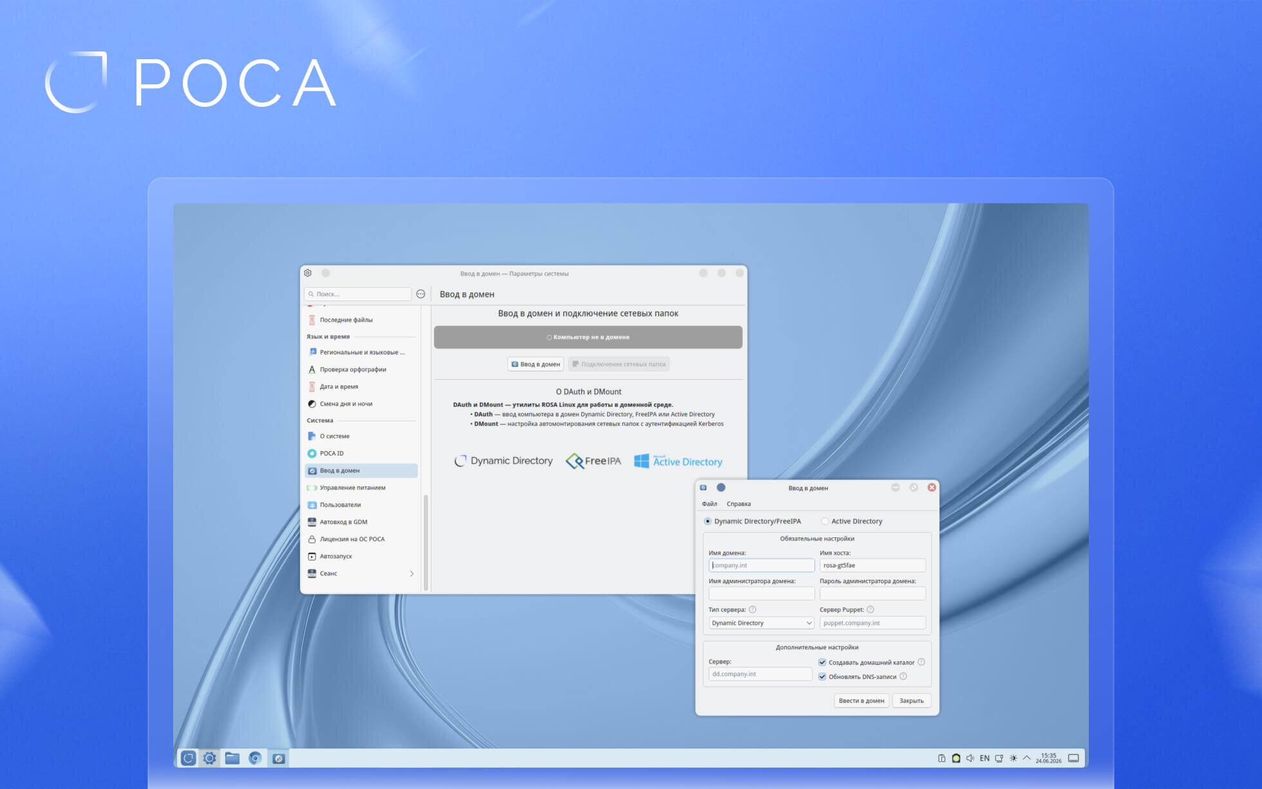Screen dimensions: 1262x789
Task: Click the Закрыть button
Action: point(912,701)
